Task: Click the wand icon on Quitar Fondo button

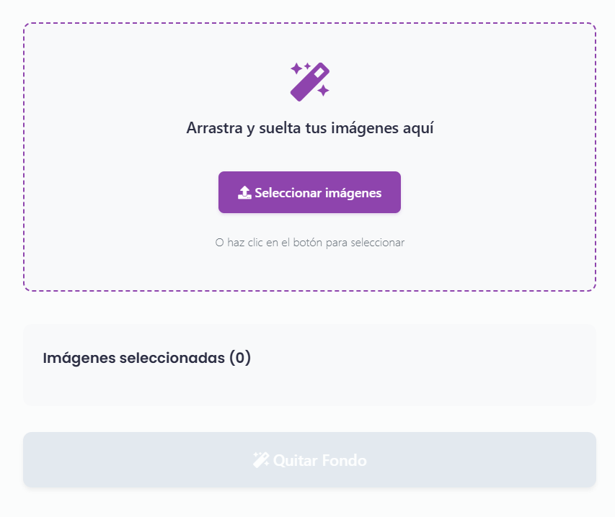Action: pos(260,460)
